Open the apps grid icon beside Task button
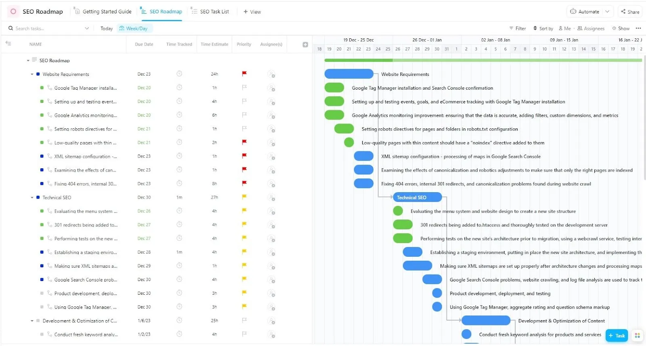The image size is (646, 346). [637, 336]
